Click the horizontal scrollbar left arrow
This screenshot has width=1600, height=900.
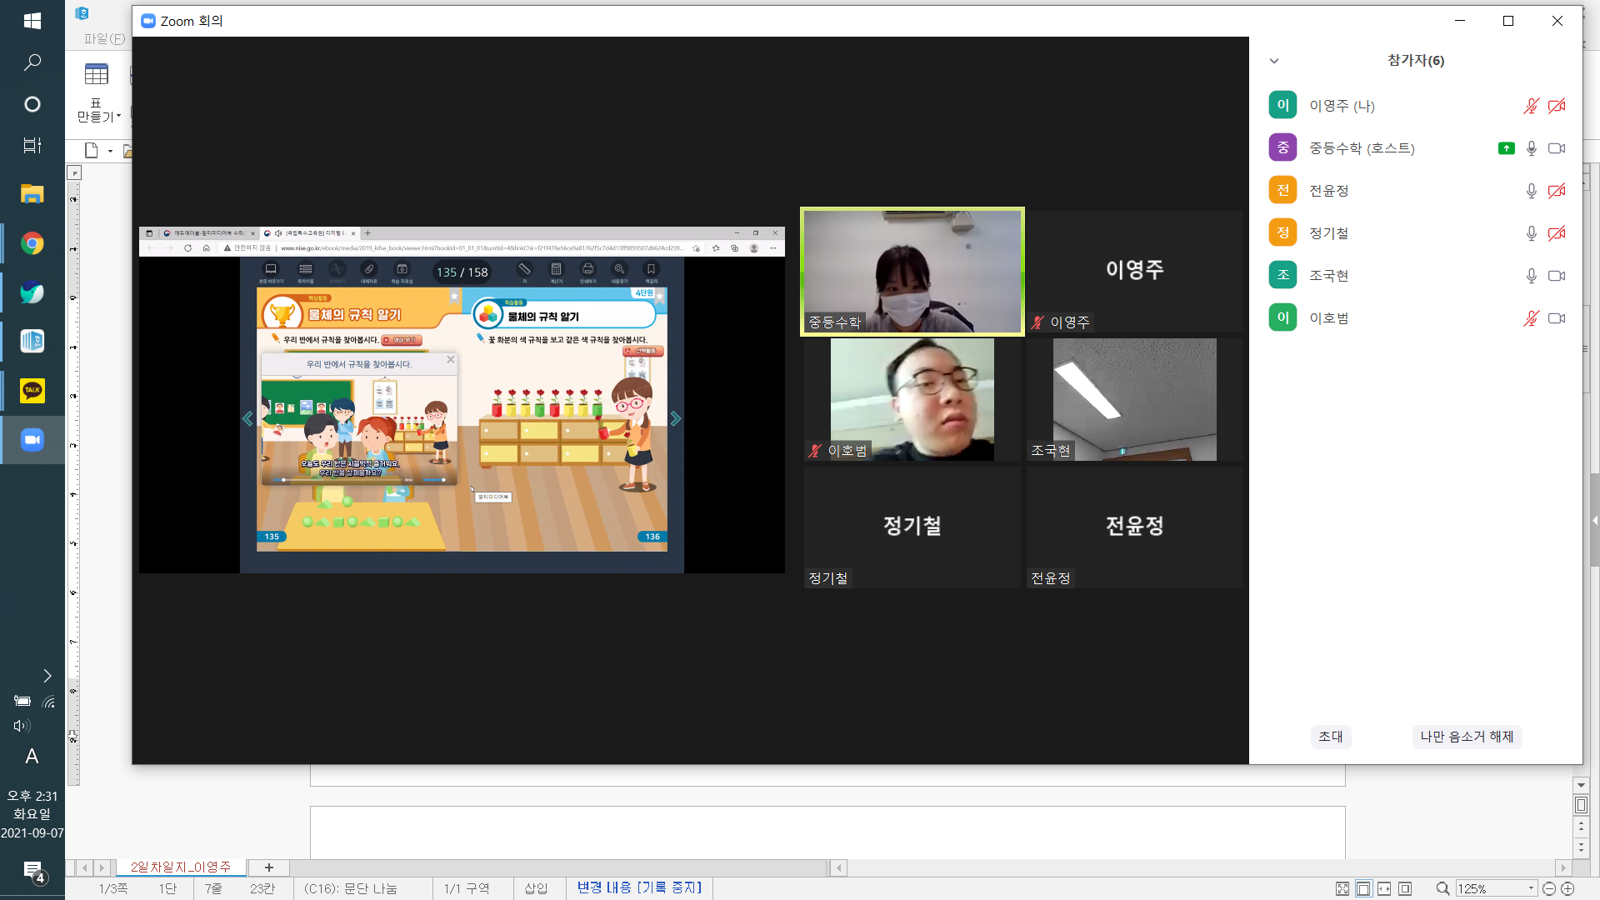tap(839, 867)
